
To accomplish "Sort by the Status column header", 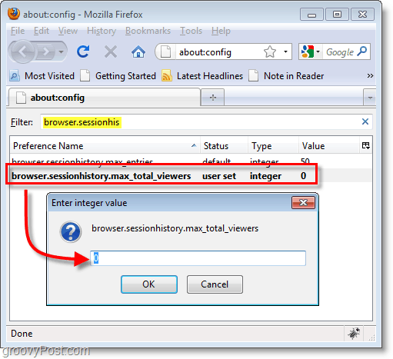I will (224, 146).
